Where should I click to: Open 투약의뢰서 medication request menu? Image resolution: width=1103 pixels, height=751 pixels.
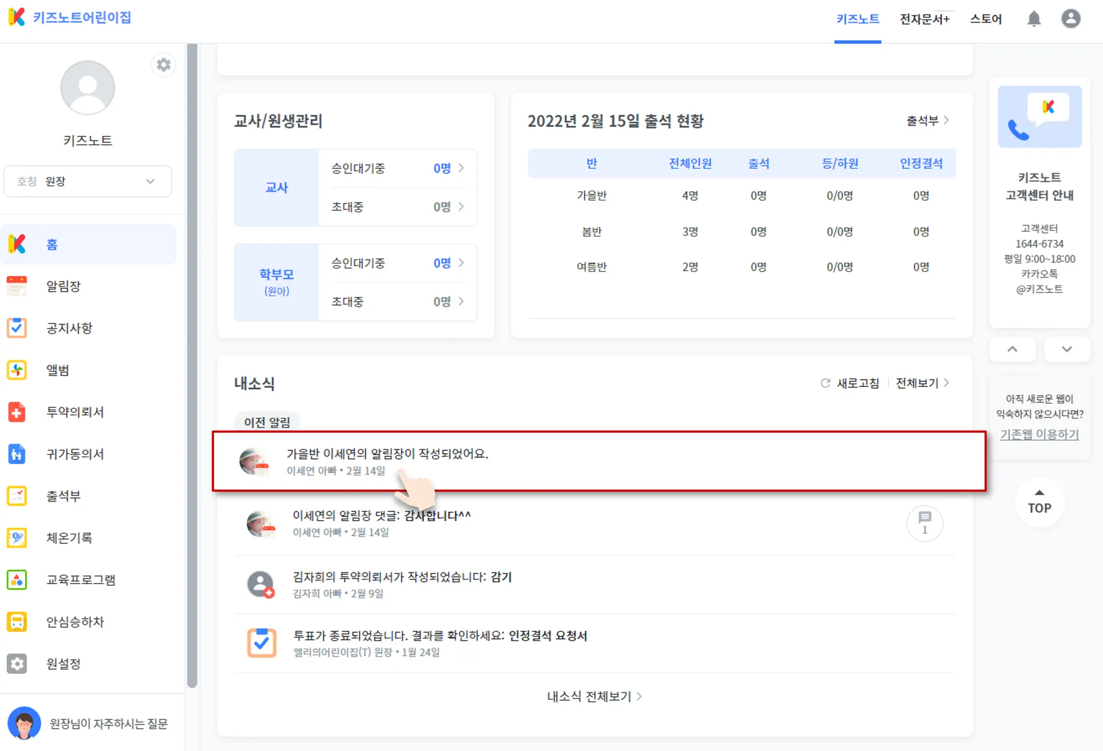[75, 412]
